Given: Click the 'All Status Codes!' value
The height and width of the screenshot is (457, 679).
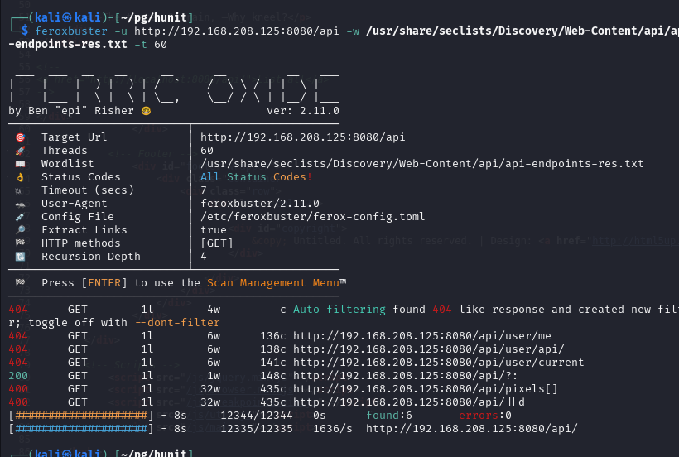Looking at the screenshot, I should (x=257, y=177).
